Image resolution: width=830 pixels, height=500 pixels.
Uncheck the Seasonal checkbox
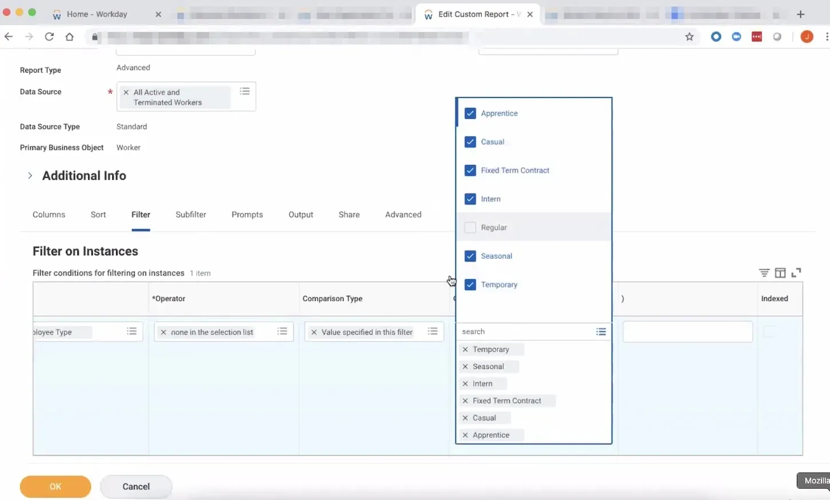[470, 256]
